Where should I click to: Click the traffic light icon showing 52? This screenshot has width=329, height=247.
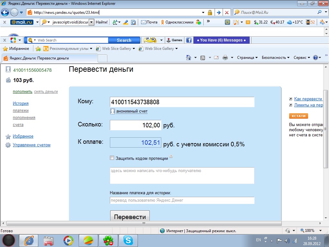coord(310,22)
